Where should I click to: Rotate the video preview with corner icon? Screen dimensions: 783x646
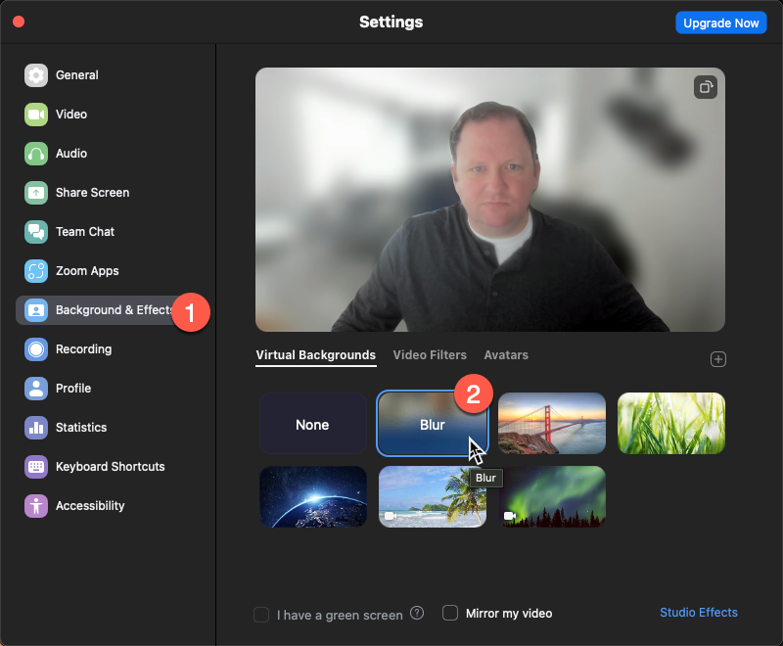click(705, 87)
